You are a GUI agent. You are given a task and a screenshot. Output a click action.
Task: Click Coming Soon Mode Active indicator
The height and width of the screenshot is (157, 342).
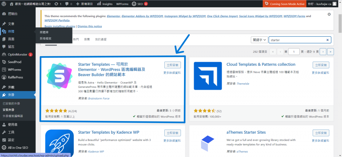(285, 4)
